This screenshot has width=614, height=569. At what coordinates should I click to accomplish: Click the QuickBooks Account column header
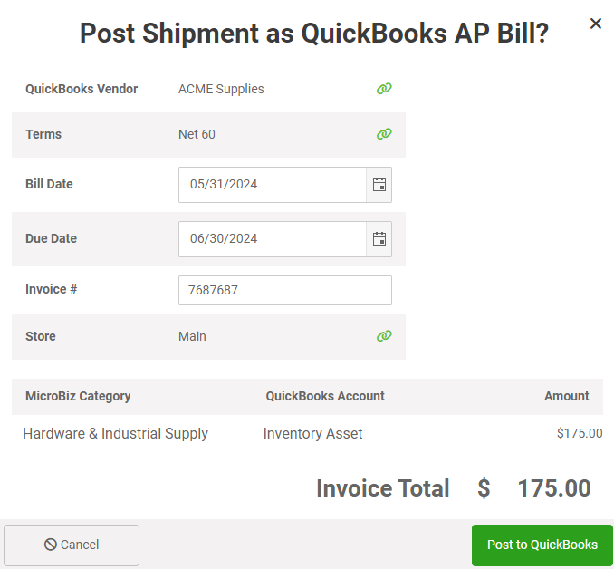pyautogui.click(x=325, y=396)
